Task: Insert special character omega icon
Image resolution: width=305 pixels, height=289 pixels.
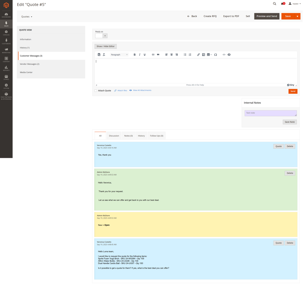Action: 216,55
